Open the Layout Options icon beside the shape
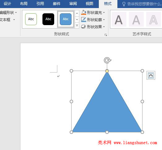This screenshot has width=162, height=150. click(x=151, y=75)
